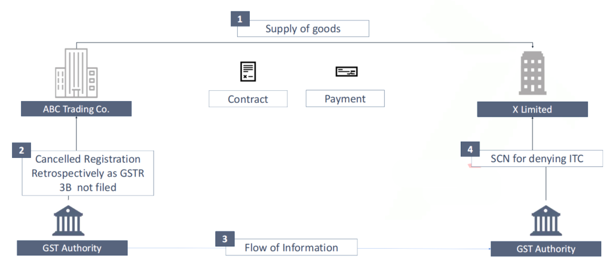Click the step 3 number badge
This screenshot has width=612, height=262.
(x=225, y=239)
